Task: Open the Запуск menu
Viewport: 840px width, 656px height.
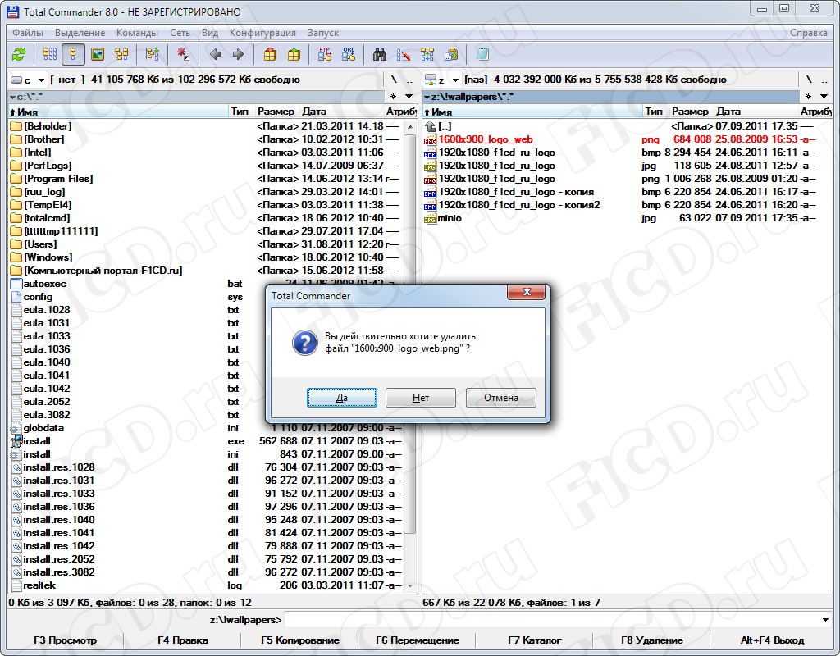Action: click(323, 33)
